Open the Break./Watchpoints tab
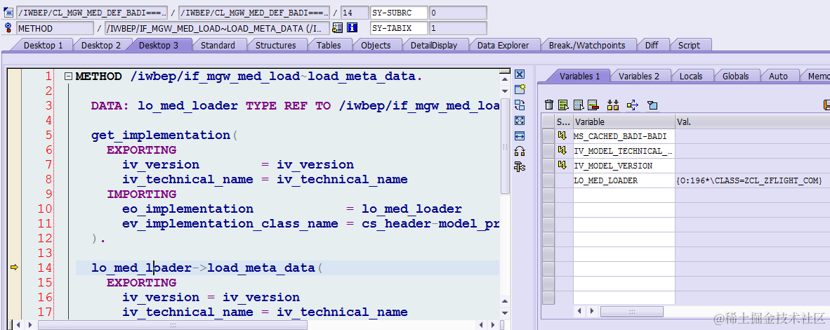 pos(587,46)
